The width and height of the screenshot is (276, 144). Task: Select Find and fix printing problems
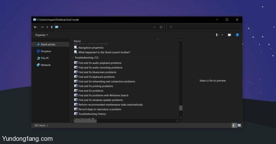click(x=96, y=86)
